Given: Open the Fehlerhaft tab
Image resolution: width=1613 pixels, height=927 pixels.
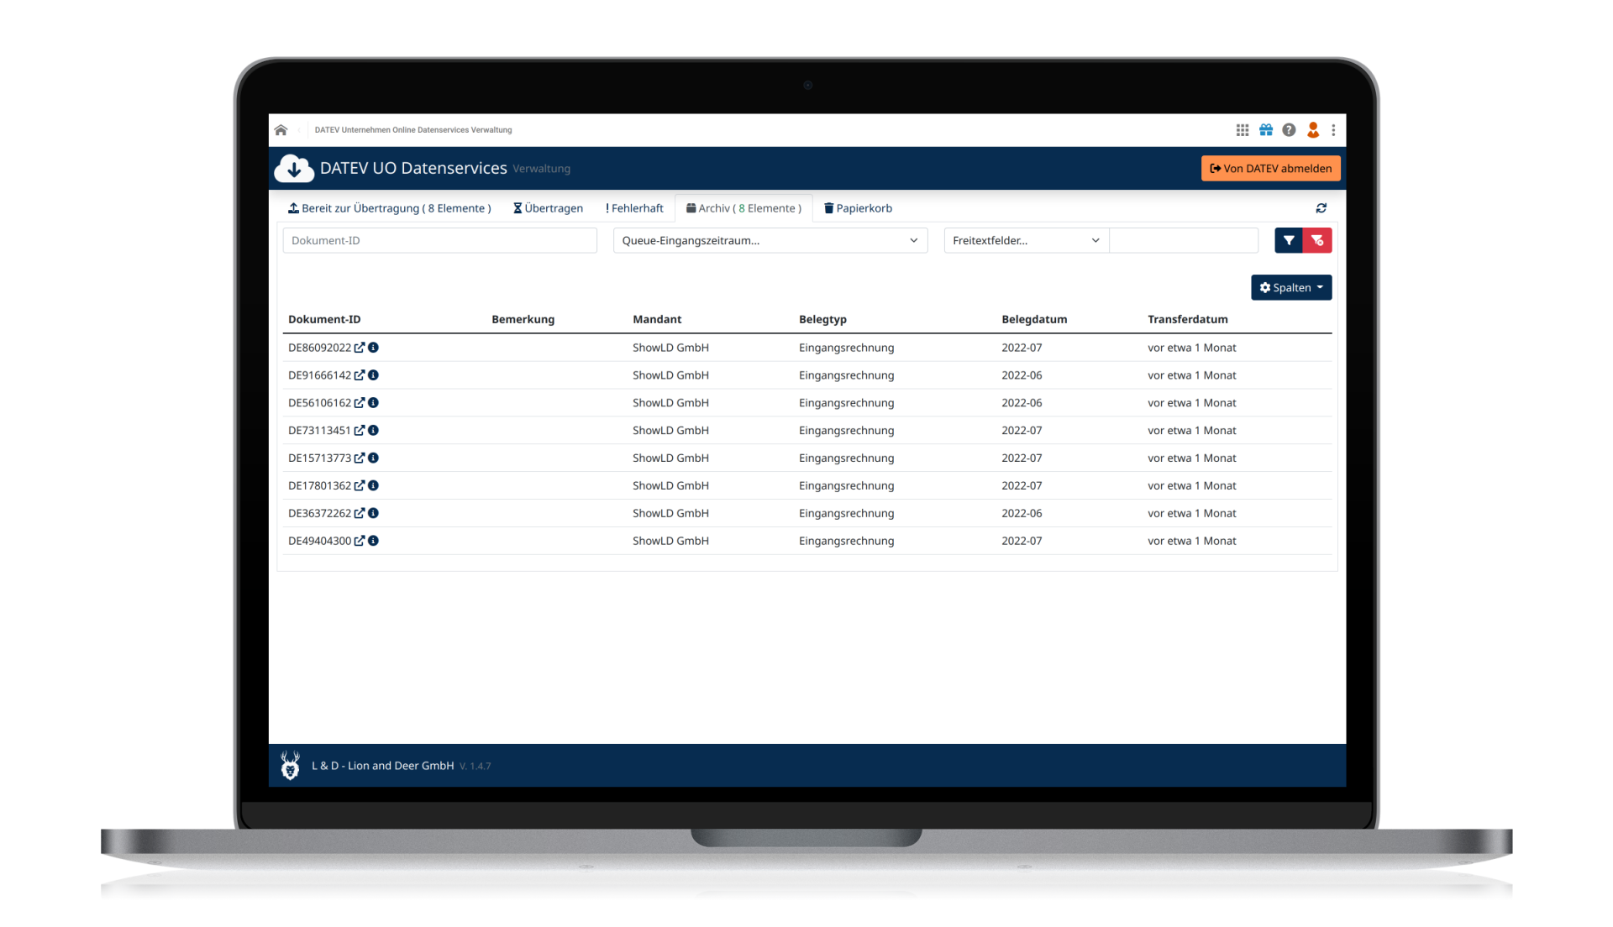Looking at the screenshot, I should coord(634,208).
